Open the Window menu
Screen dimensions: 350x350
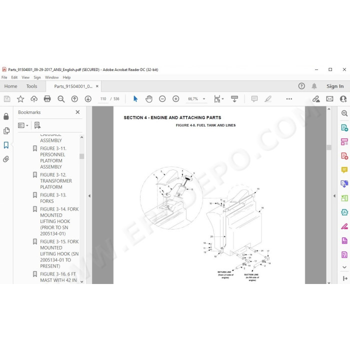click(x=52, y=77)
